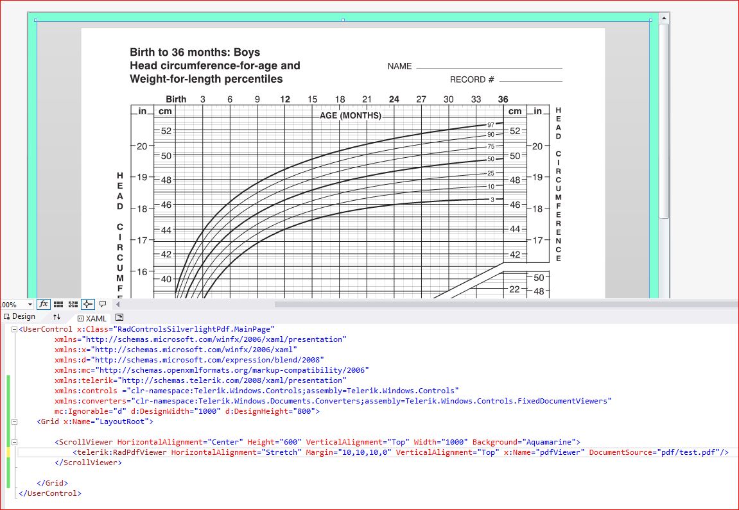The width and height of the screenshot is (739, 510).
Task: Click the xmlns:telerik namespace line
Action: 200,380
